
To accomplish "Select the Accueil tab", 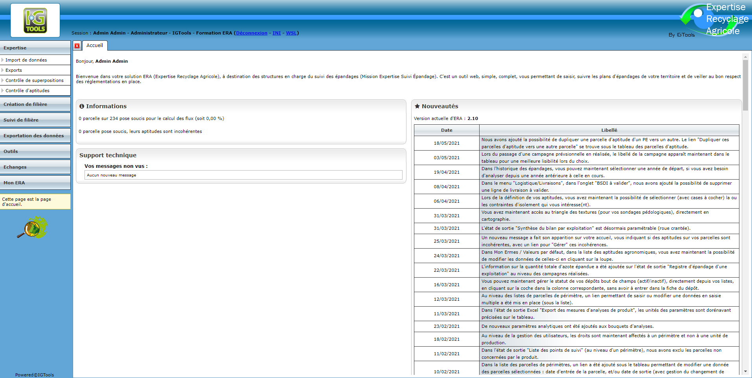I will pos(95,45).
